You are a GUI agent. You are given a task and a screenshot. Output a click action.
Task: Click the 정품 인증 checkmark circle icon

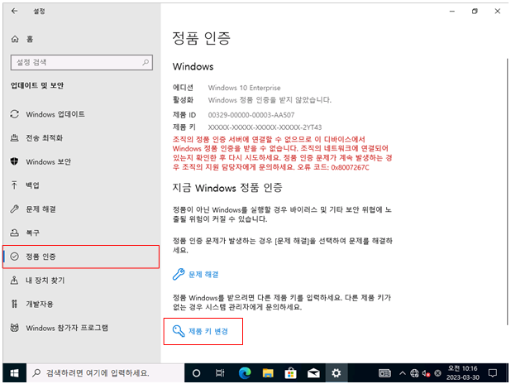point(14,257)
